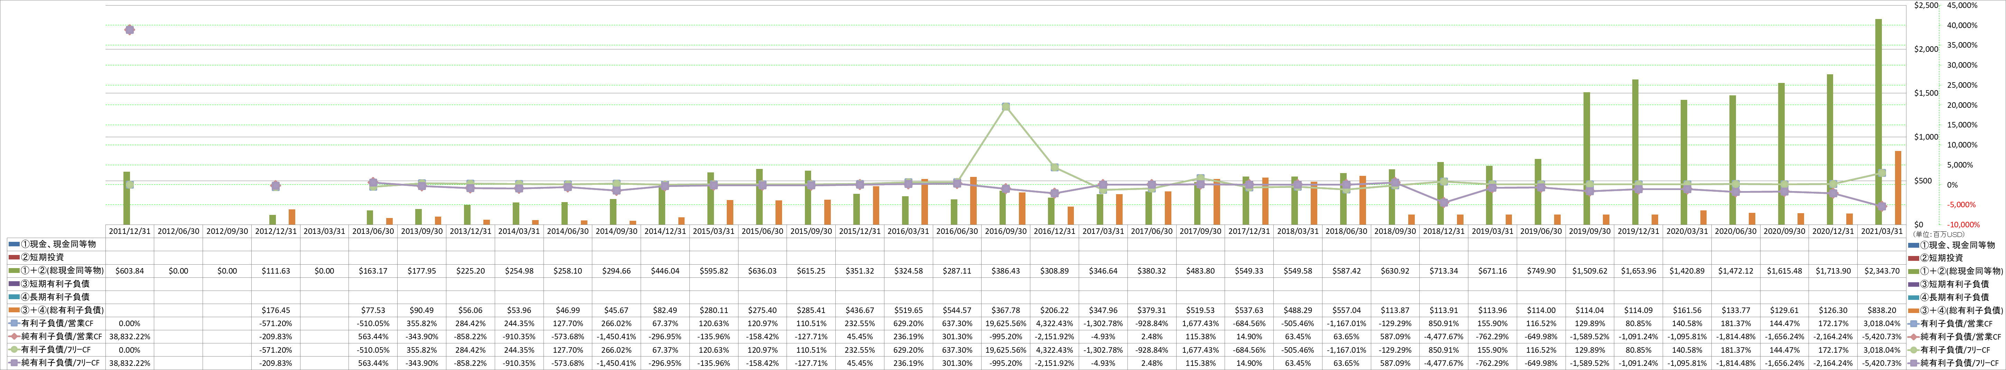Select the $713.34 cash value
The width and height of the screenshot is (2006, 370).
(1444, 271)
